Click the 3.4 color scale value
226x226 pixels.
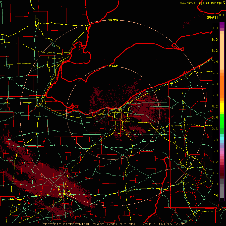215,118
